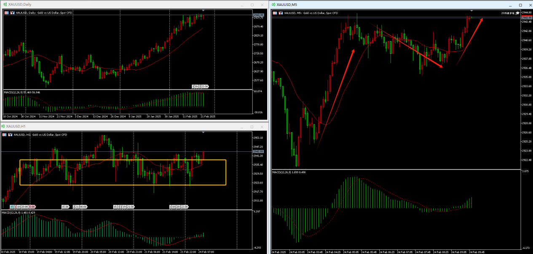Click the '20 Feb 05:00' time label on H1 axis
The width and height of the screenshot is (533, 254).
tap(99, 252)
